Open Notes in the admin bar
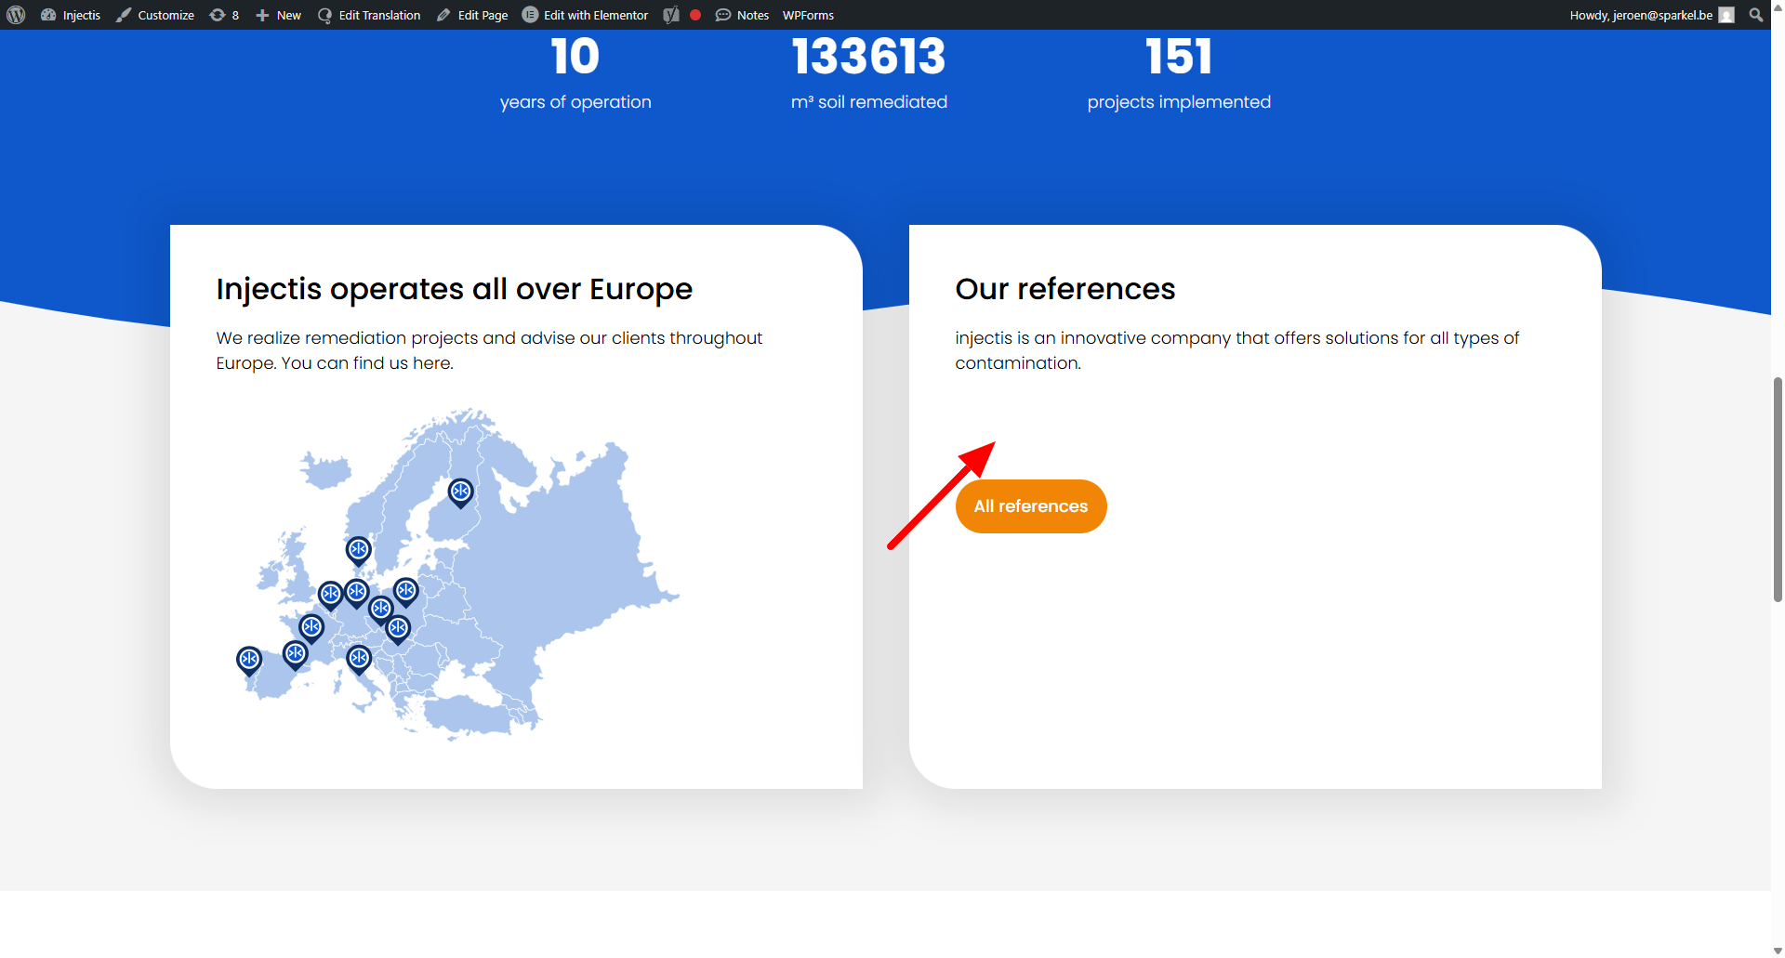Viewport: 1785px width, 958px height. click(x=742, y=15)
